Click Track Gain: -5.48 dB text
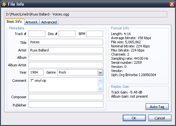The height and width of the screenshot is (126, 176). [x=127, y=92]
